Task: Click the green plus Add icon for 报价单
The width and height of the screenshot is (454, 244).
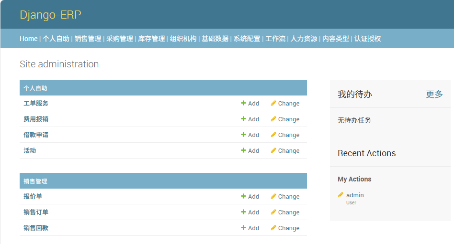Action: (x=243, y=196)
